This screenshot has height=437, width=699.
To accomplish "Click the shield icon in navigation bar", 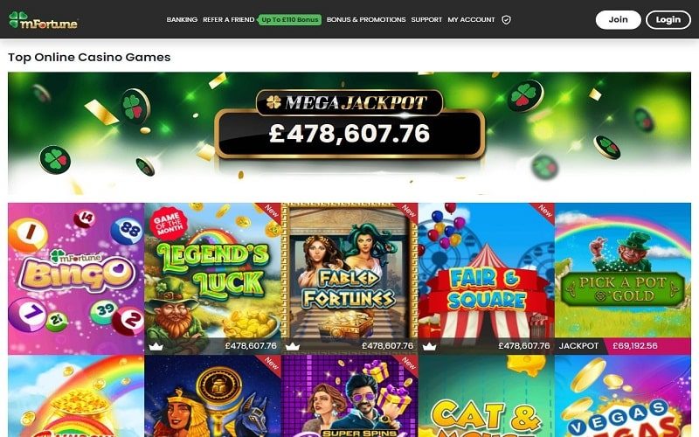I will [x=506, y=19].
